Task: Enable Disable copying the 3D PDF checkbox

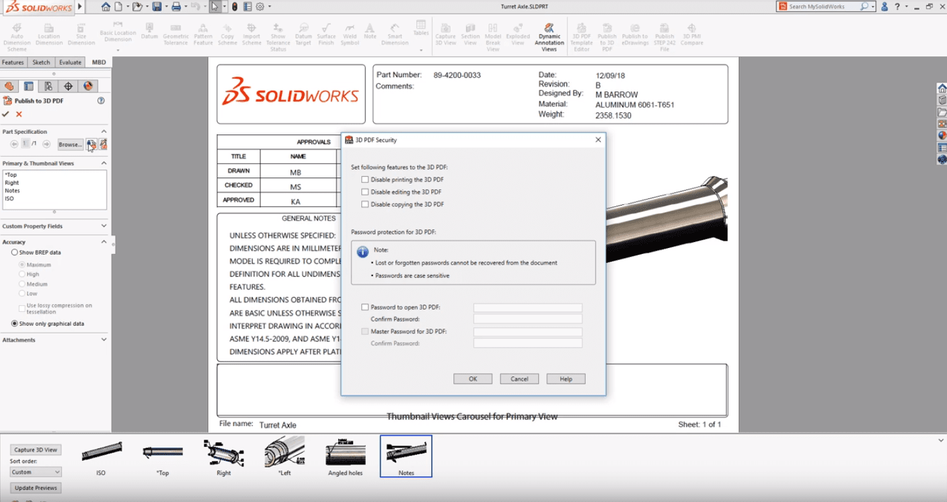Action: [x=365, y=204]
